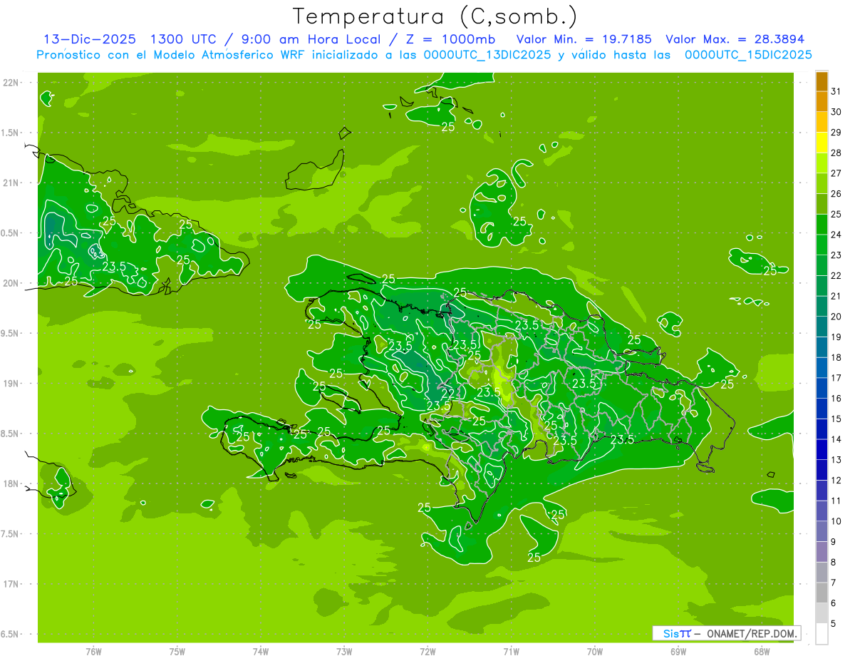Click the "18N" latitude axis label
The width and height of the screenshot is (855, 661).
point(11,483)
